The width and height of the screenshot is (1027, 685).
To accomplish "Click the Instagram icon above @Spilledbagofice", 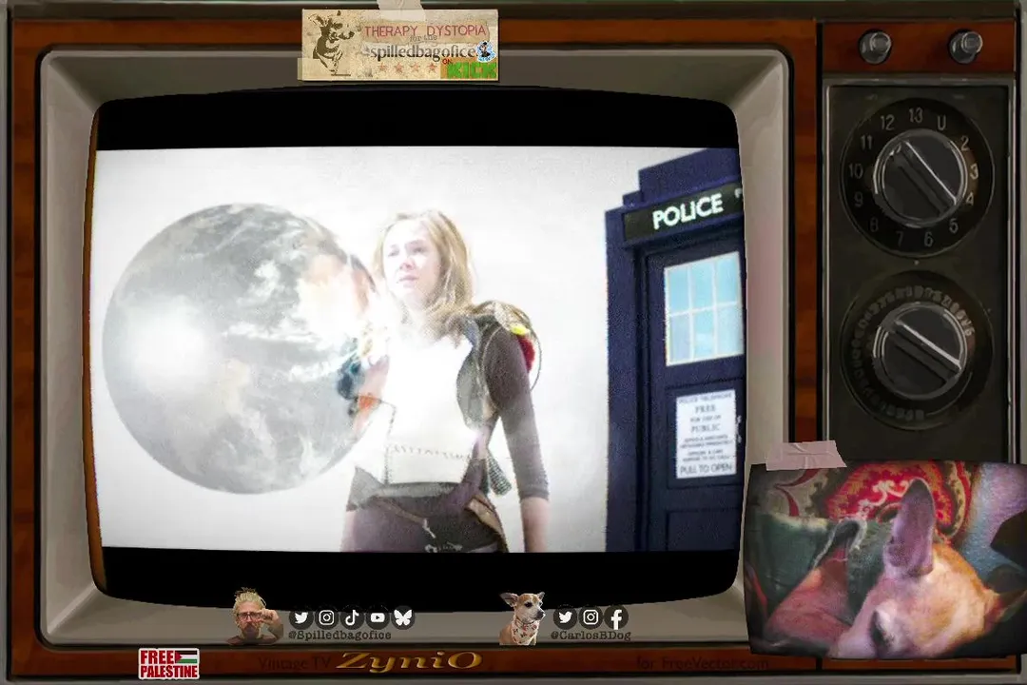I will 327,617.
